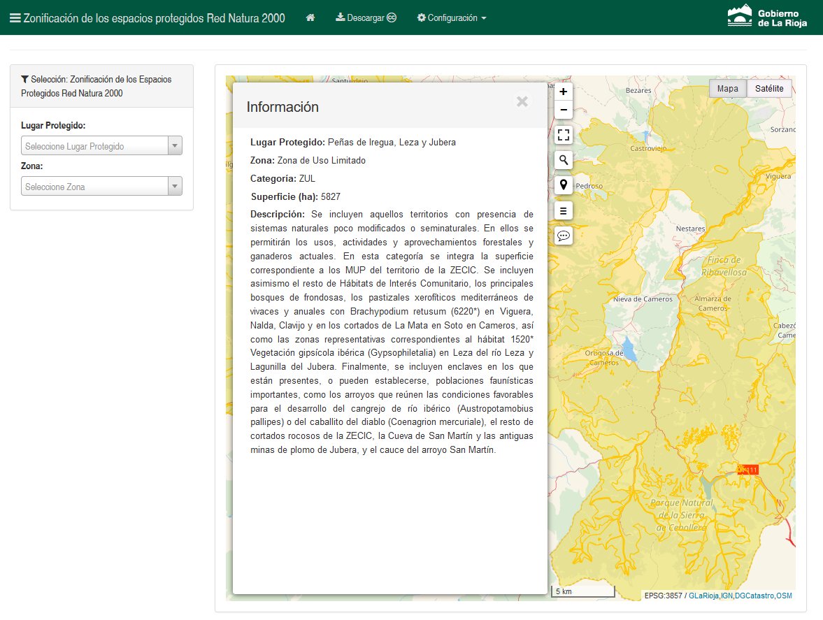
Task: Click Castroviejo label on the map
Action: click(x=648, y=148)
